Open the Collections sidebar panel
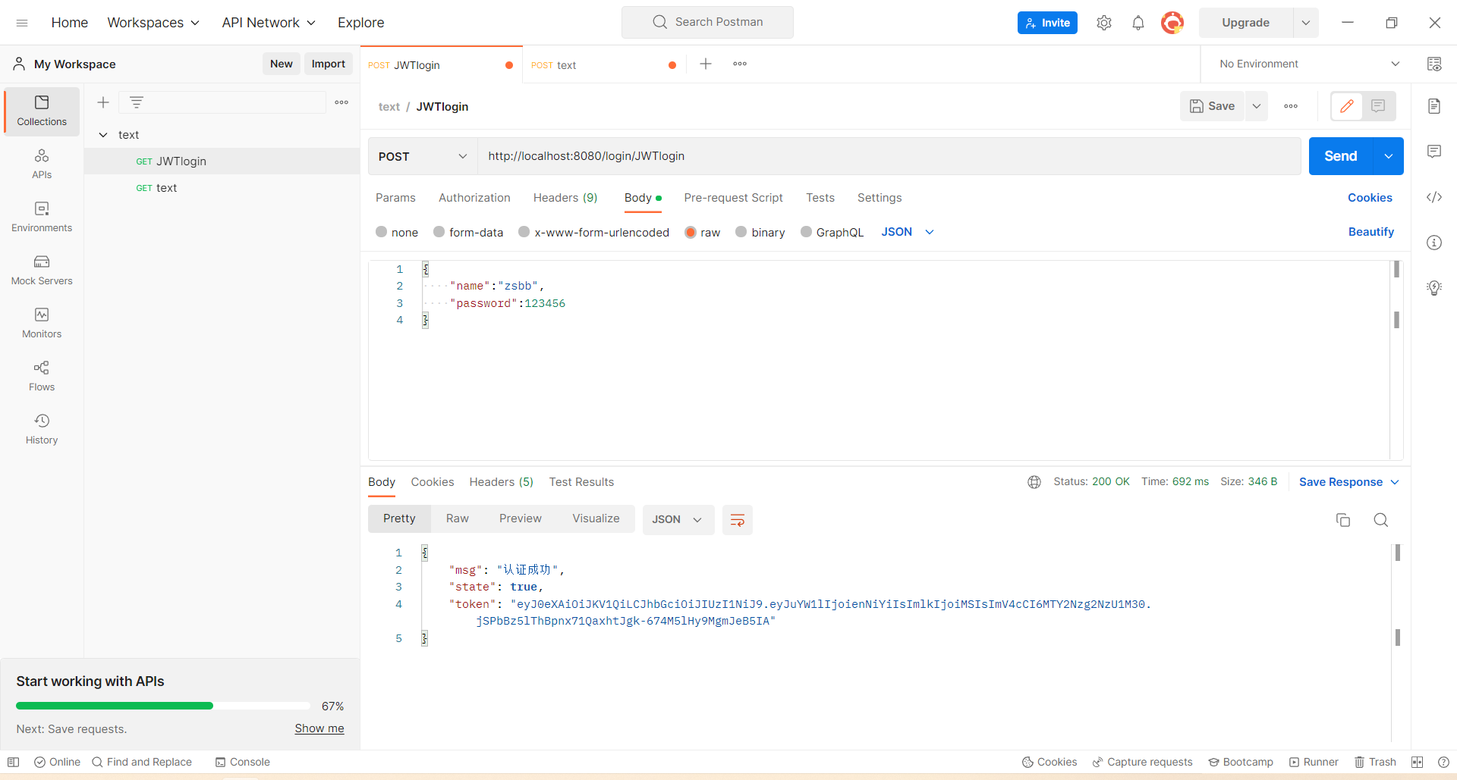This screenshot has height=780, width=1457. pyautogui.click(x=42, y=111)
